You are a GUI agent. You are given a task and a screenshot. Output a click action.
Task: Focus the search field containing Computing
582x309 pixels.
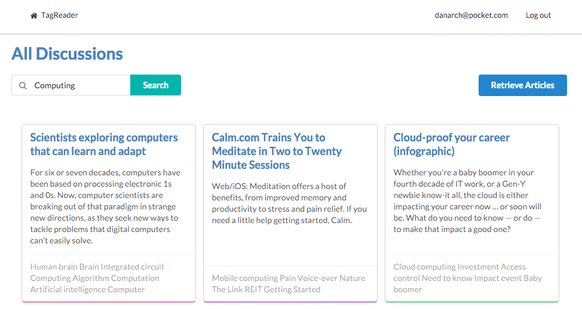pyautogui.click(x=71, y=85)
